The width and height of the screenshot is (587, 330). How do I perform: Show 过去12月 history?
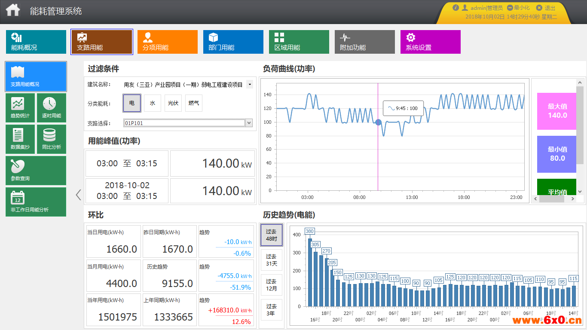272,285
